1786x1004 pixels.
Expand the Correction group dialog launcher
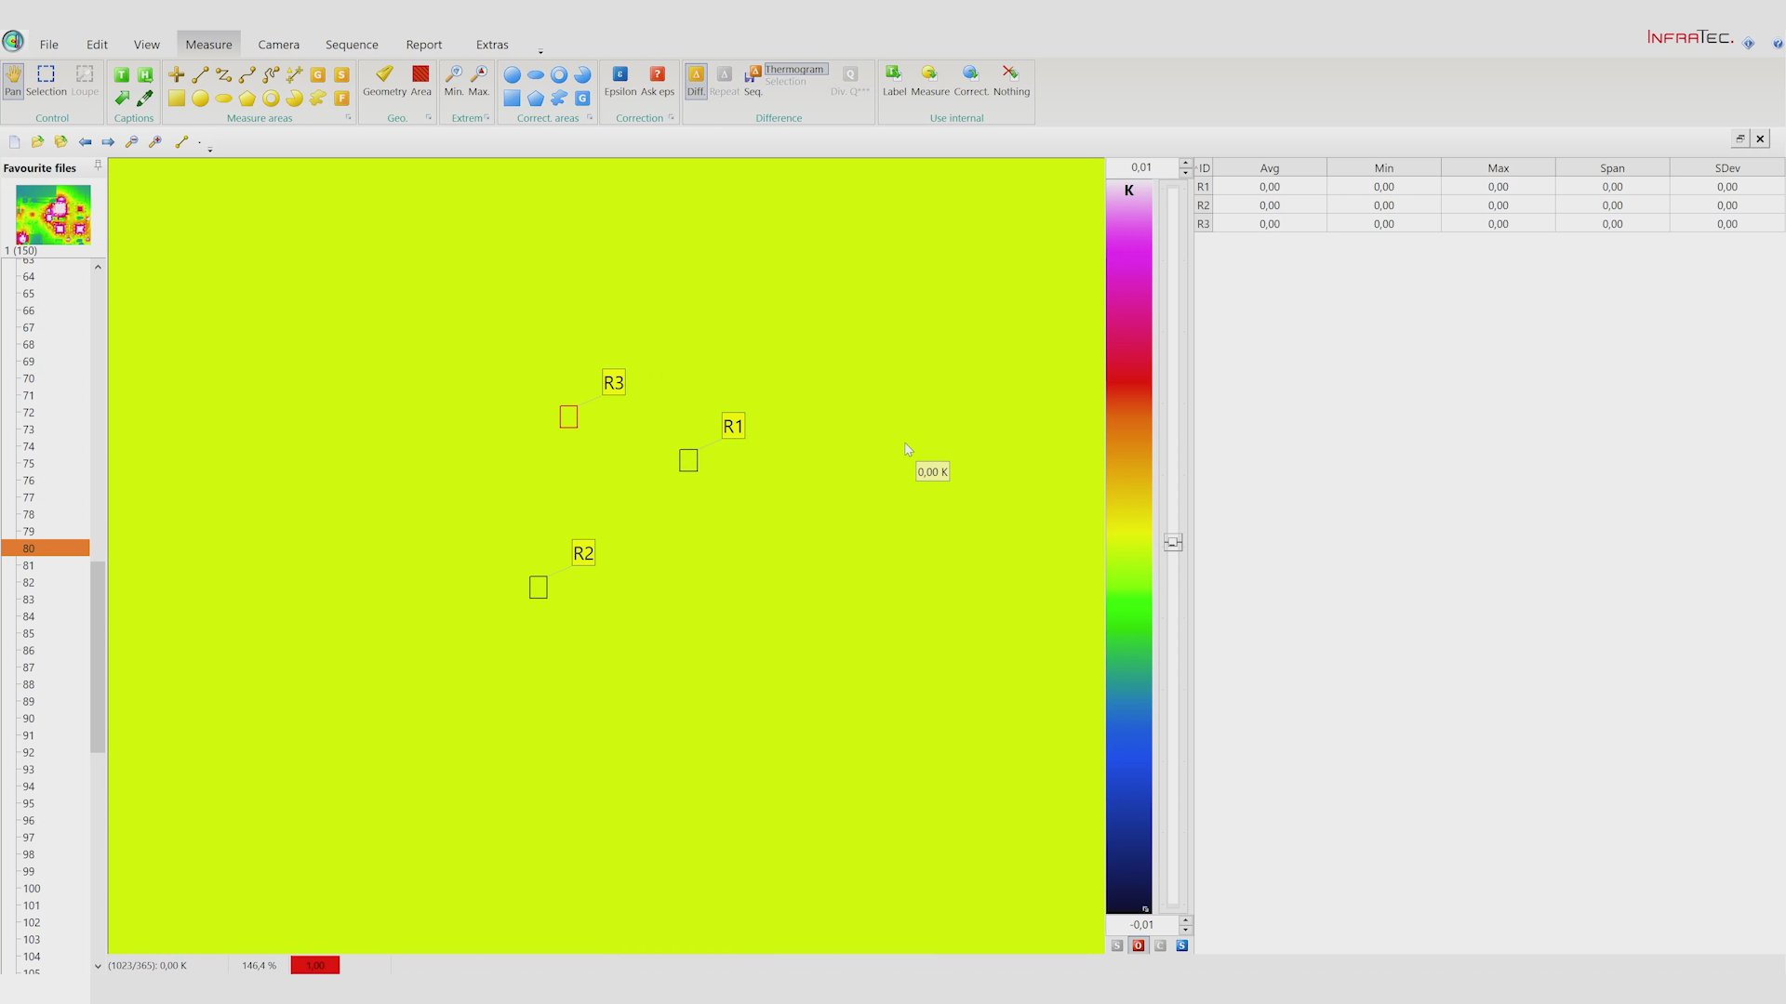[x=671, y=118]
